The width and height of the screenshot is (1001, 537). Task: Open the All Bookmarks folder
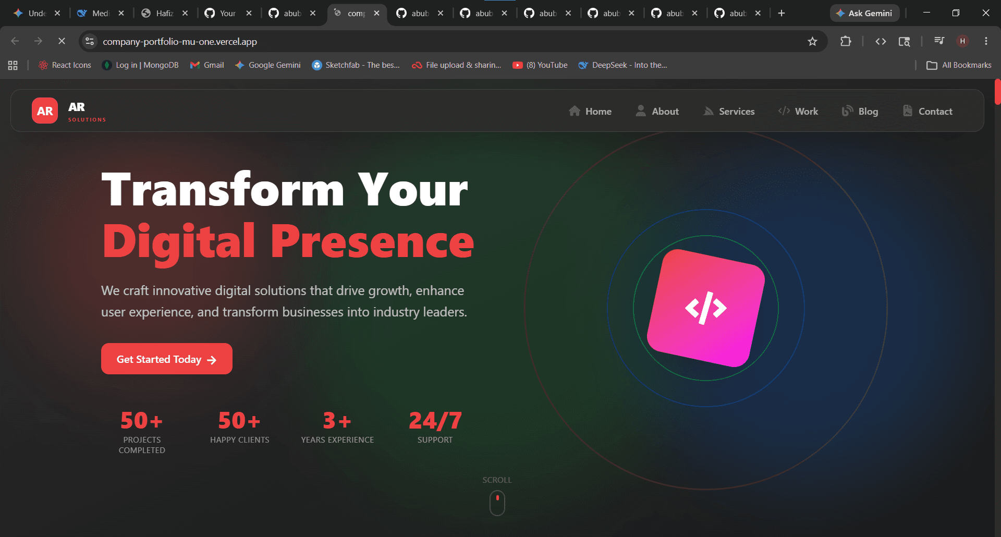(959, 65)
